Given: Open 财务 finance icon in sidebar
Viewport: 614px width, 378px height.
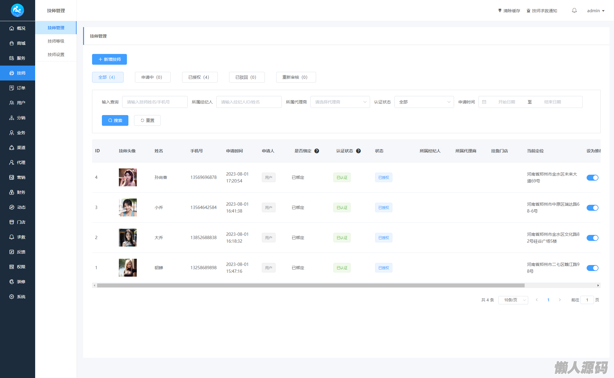Looking at the screenshot, I should point(12,192).
